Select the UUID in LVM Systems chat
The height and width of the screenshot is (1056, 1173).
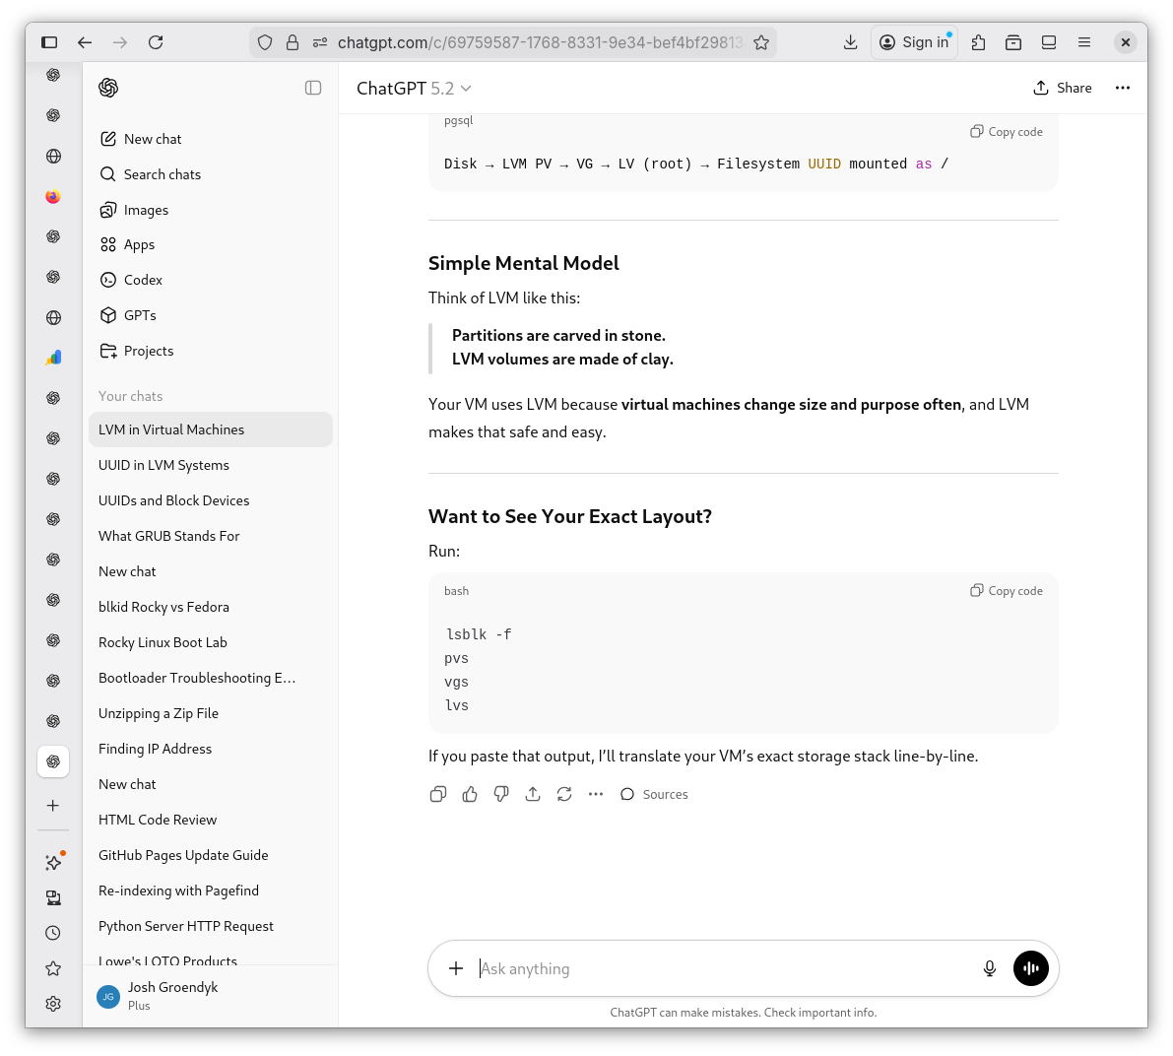click(x=163, y=465)
